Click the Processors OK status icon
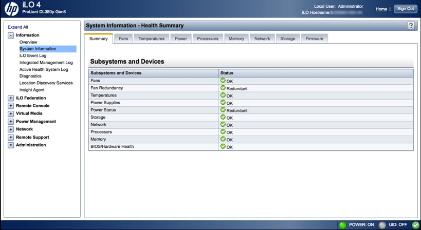Viewport: 421px width, 230px height. tap(223, 131)
